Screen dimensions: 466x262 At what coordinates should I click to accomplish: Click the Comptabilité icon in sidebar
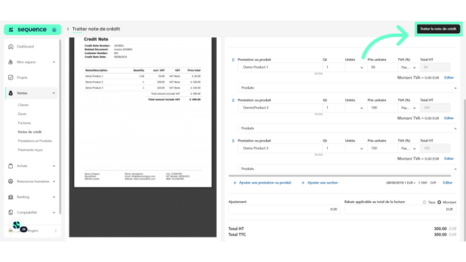click(11, 213)
